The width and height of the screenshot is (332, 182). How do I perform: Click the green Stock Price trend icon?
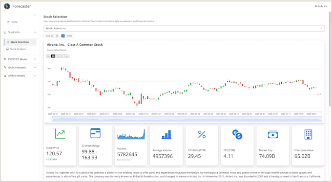point(60,134)
